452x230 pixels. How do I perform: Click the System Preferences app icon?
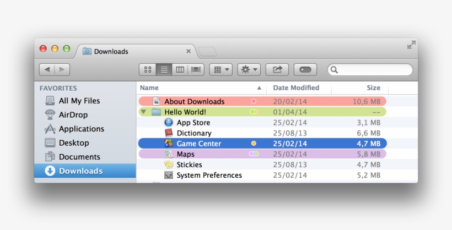pos(169,175)
